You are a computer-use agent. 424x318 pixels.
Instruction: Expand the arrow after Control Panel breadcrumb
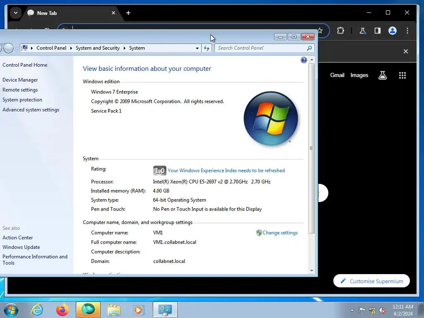[x=71, y=48]
